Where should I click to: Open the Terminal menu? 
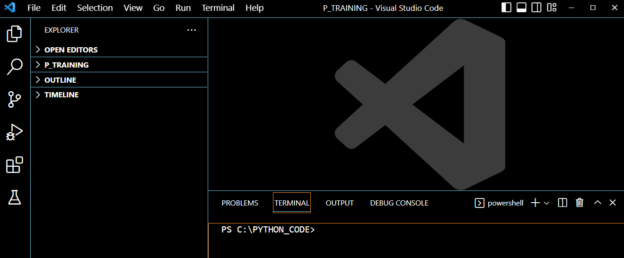218,8
